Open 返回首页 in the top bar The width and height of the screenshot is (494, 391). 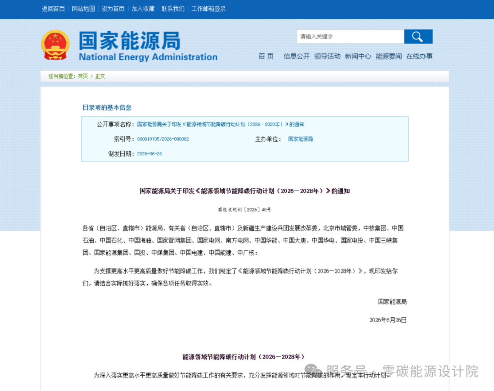pyautogui.click(x=53, y=9)
